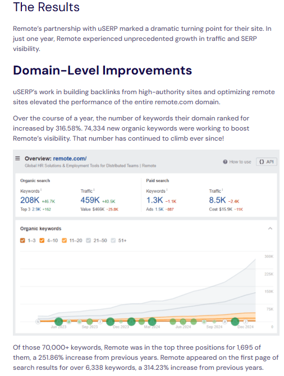
Task: Click the organic traffic value 459K
Action: click(x=90, y=200)
